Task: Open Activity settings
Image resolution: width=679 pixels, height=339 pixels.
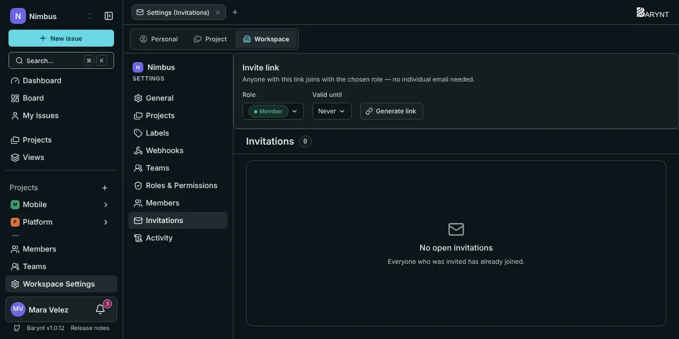Action: point(178,238)
